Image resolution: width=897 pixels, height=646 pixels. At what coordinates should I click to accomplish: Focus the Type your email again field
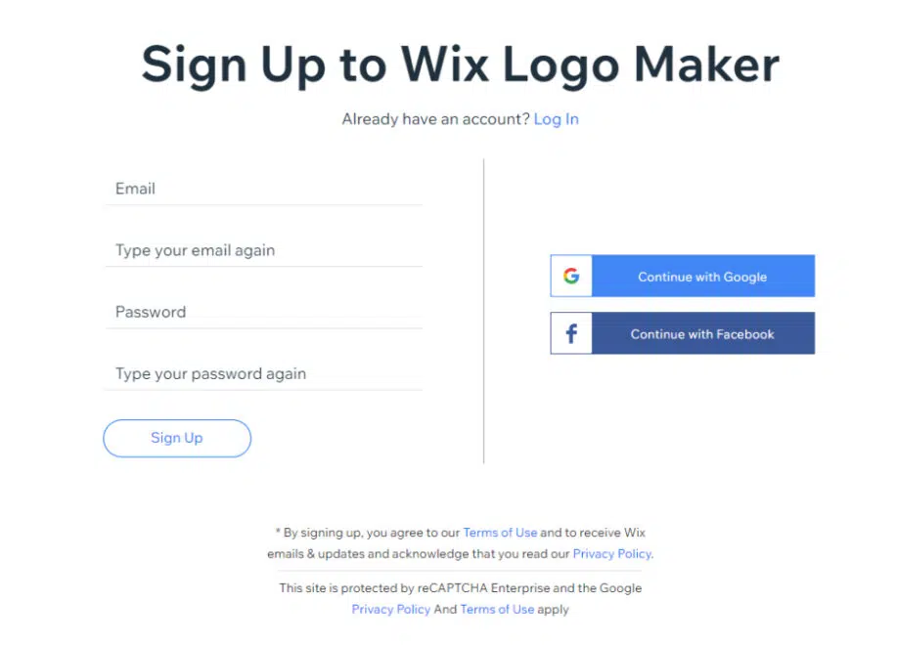pyautogui.click(x=264, y=250)
